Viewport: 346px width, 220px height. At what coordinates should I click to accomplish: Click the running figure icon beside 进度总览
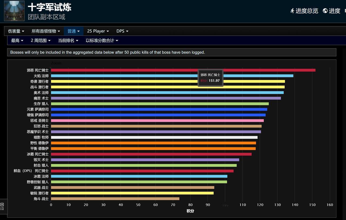click(292, 11)
